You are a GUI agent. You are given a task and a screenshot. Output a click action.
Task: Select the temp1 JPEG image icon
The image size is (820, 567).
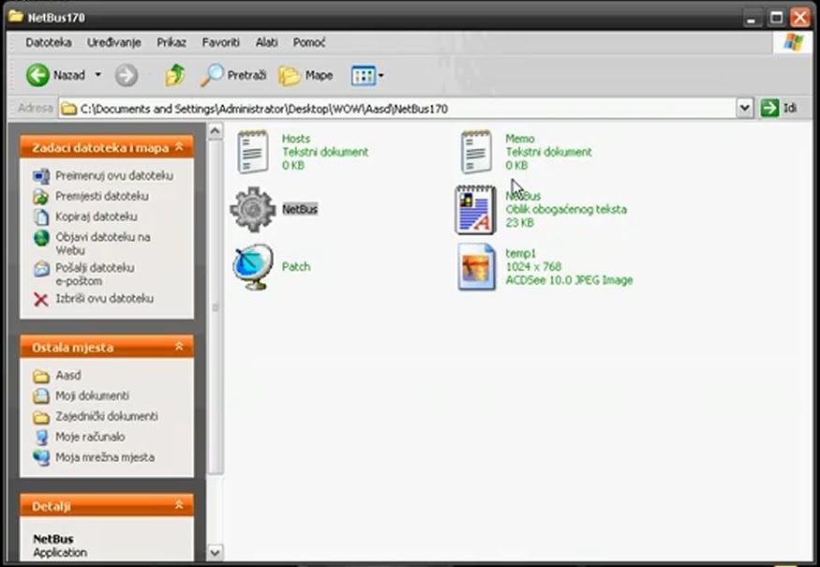(476, 267)
